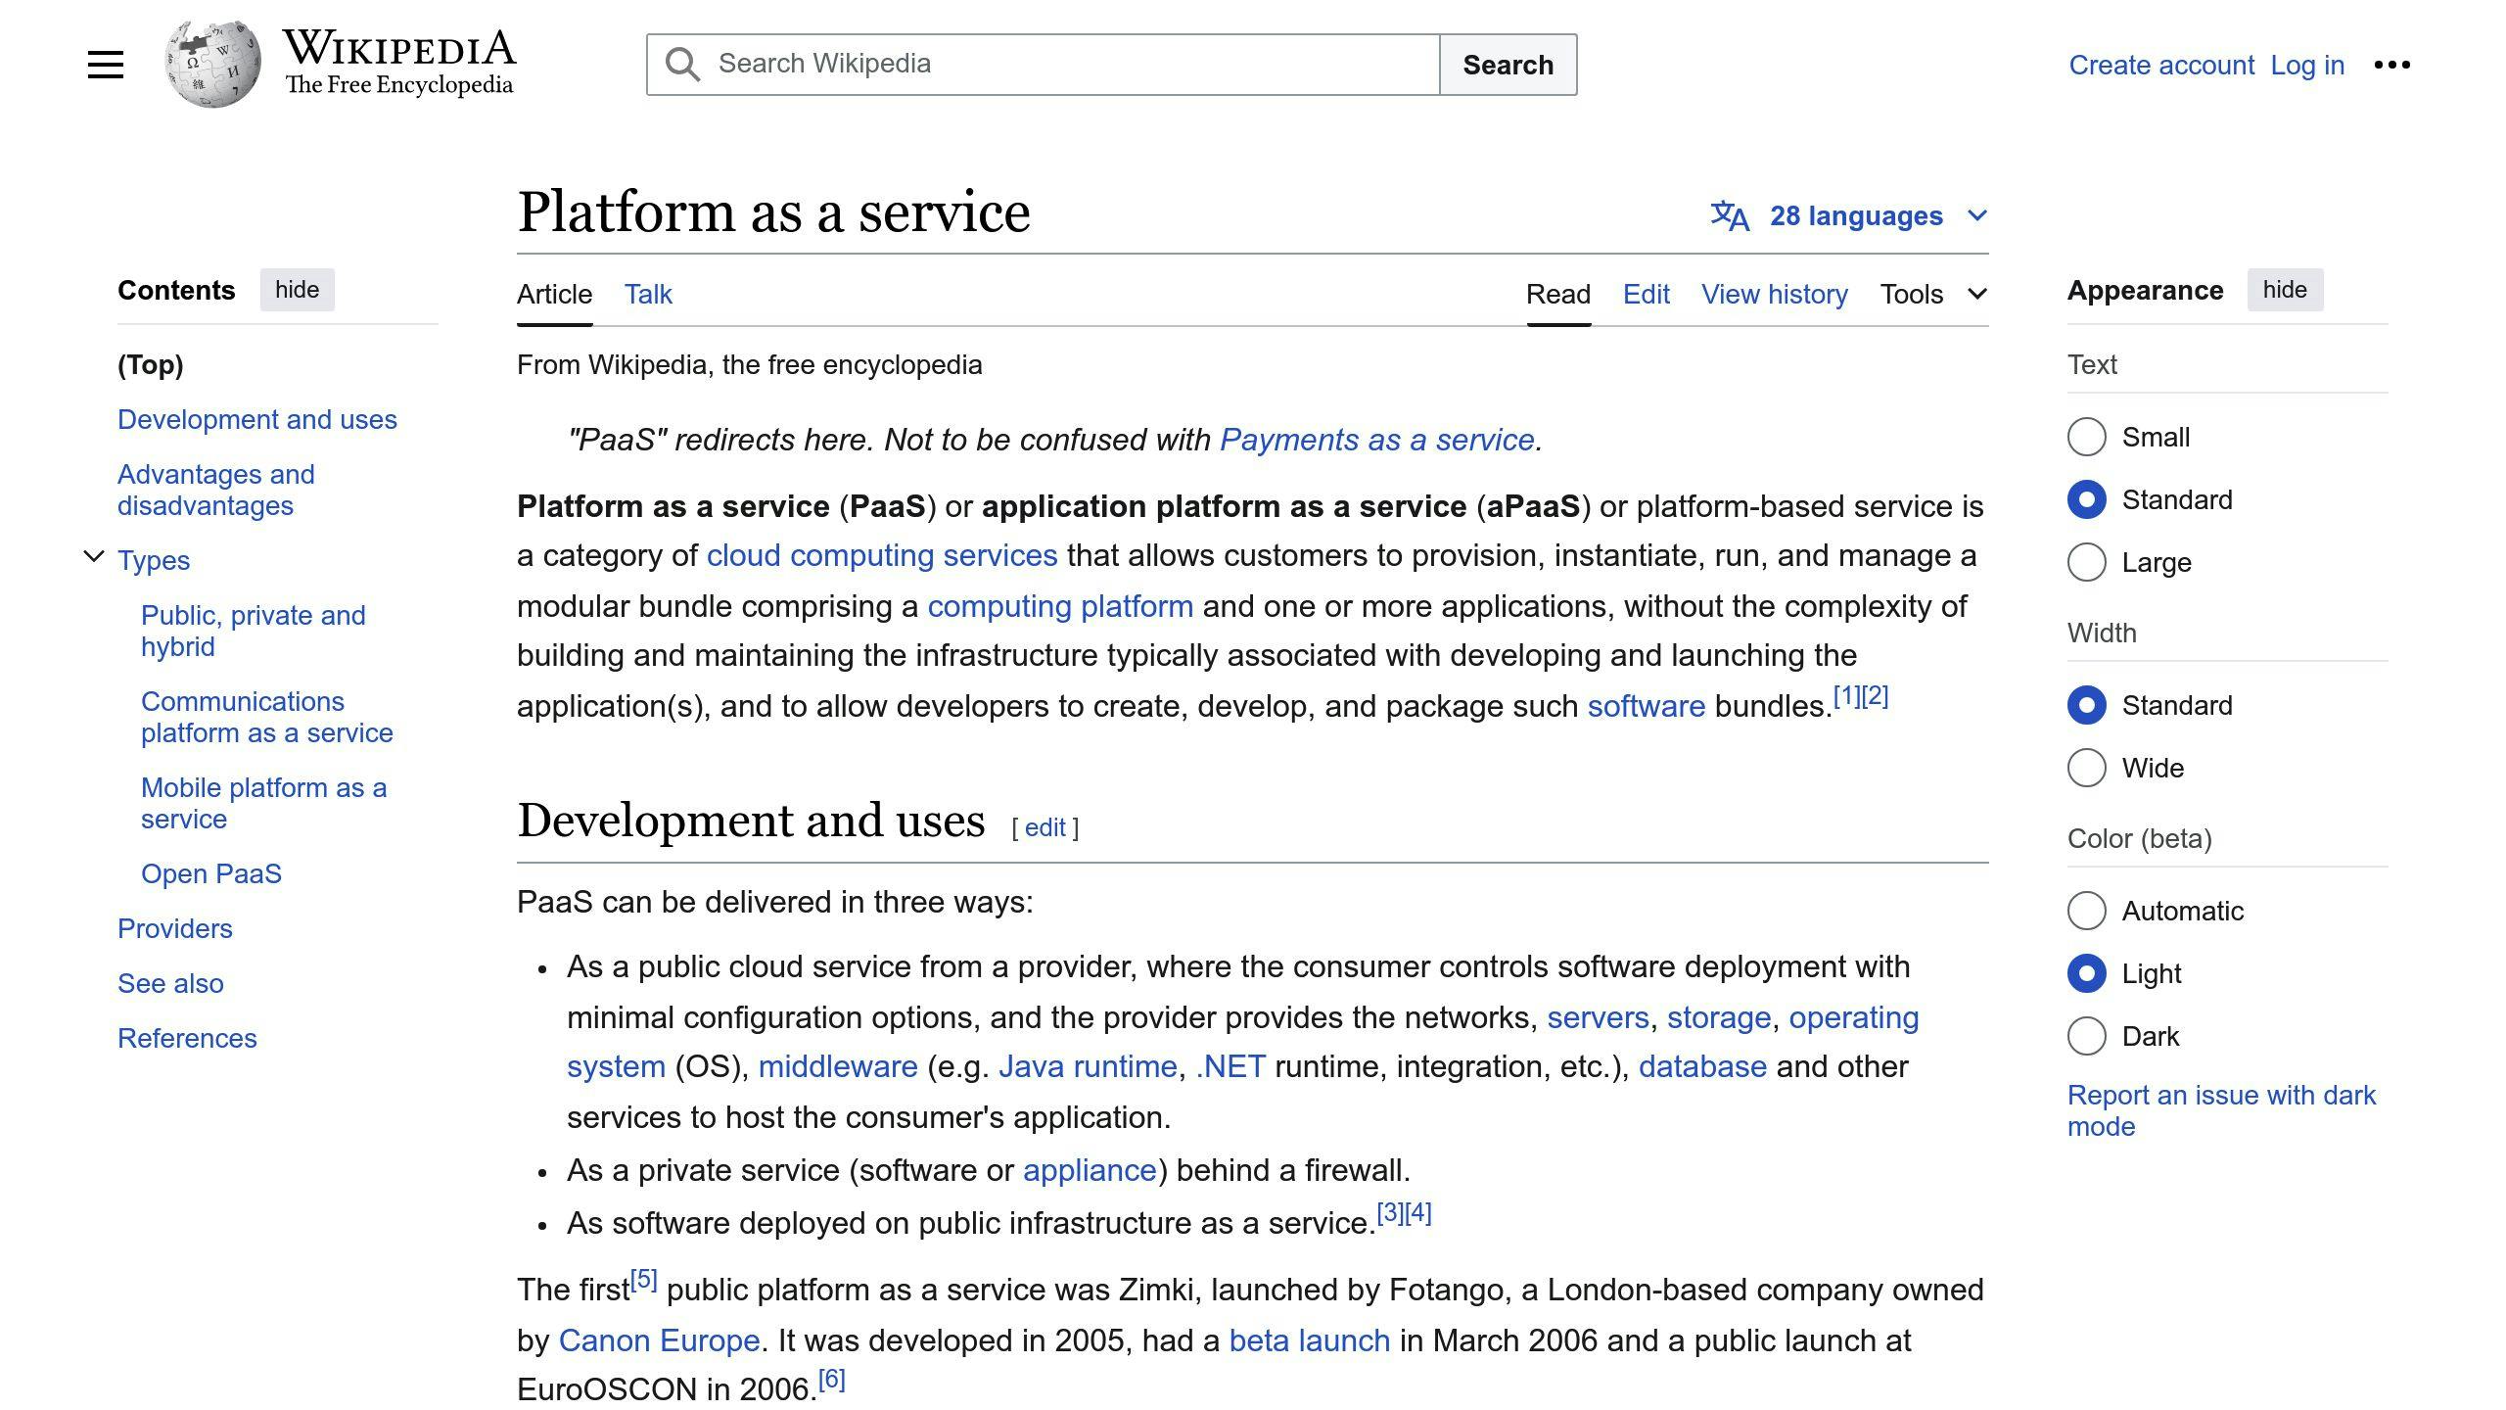Open cloud computing services link
Image resolution: width=2506 pixels, height=1410 pixels.
[x=882, y=555]
